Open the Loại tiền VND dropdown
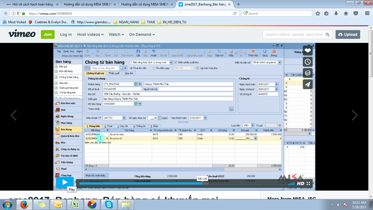The height and width of the screenshot is (210, 373). click(252, 125)
